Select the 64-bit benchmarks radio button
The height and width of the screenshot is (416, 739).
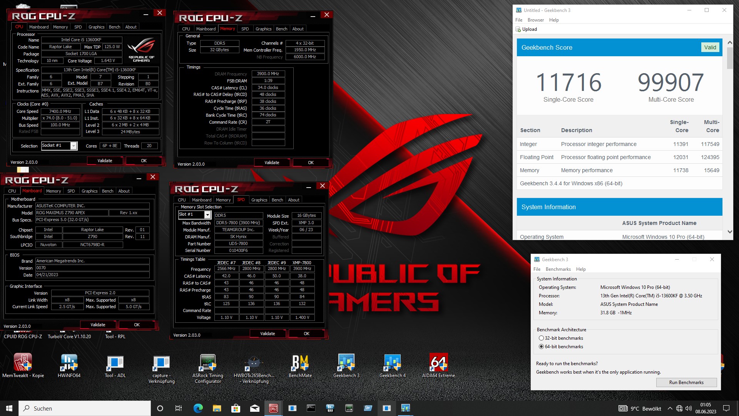pos(541,347)
